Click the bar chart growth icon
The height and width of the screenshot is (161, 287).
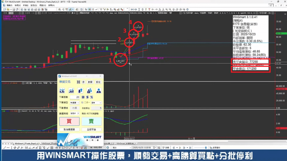pos(71,90)
